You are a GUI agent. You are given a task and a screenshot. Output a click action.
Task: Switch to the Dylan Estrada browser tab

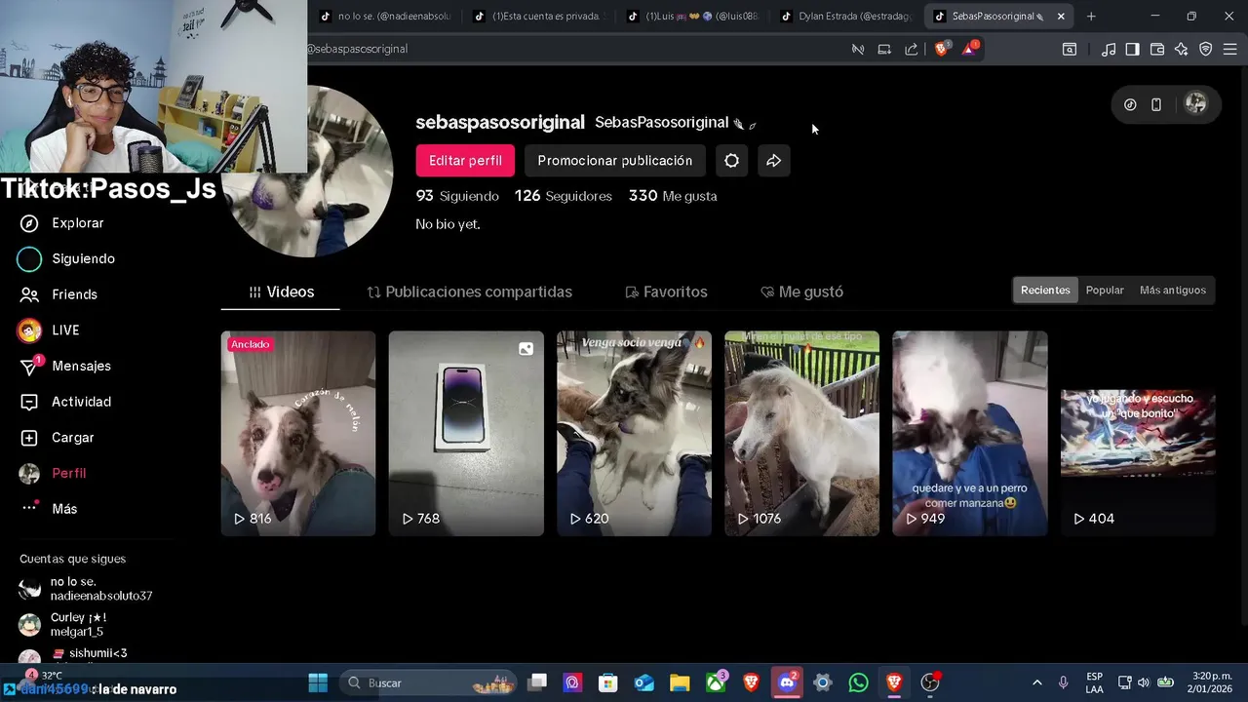click(x=846, y=16)
